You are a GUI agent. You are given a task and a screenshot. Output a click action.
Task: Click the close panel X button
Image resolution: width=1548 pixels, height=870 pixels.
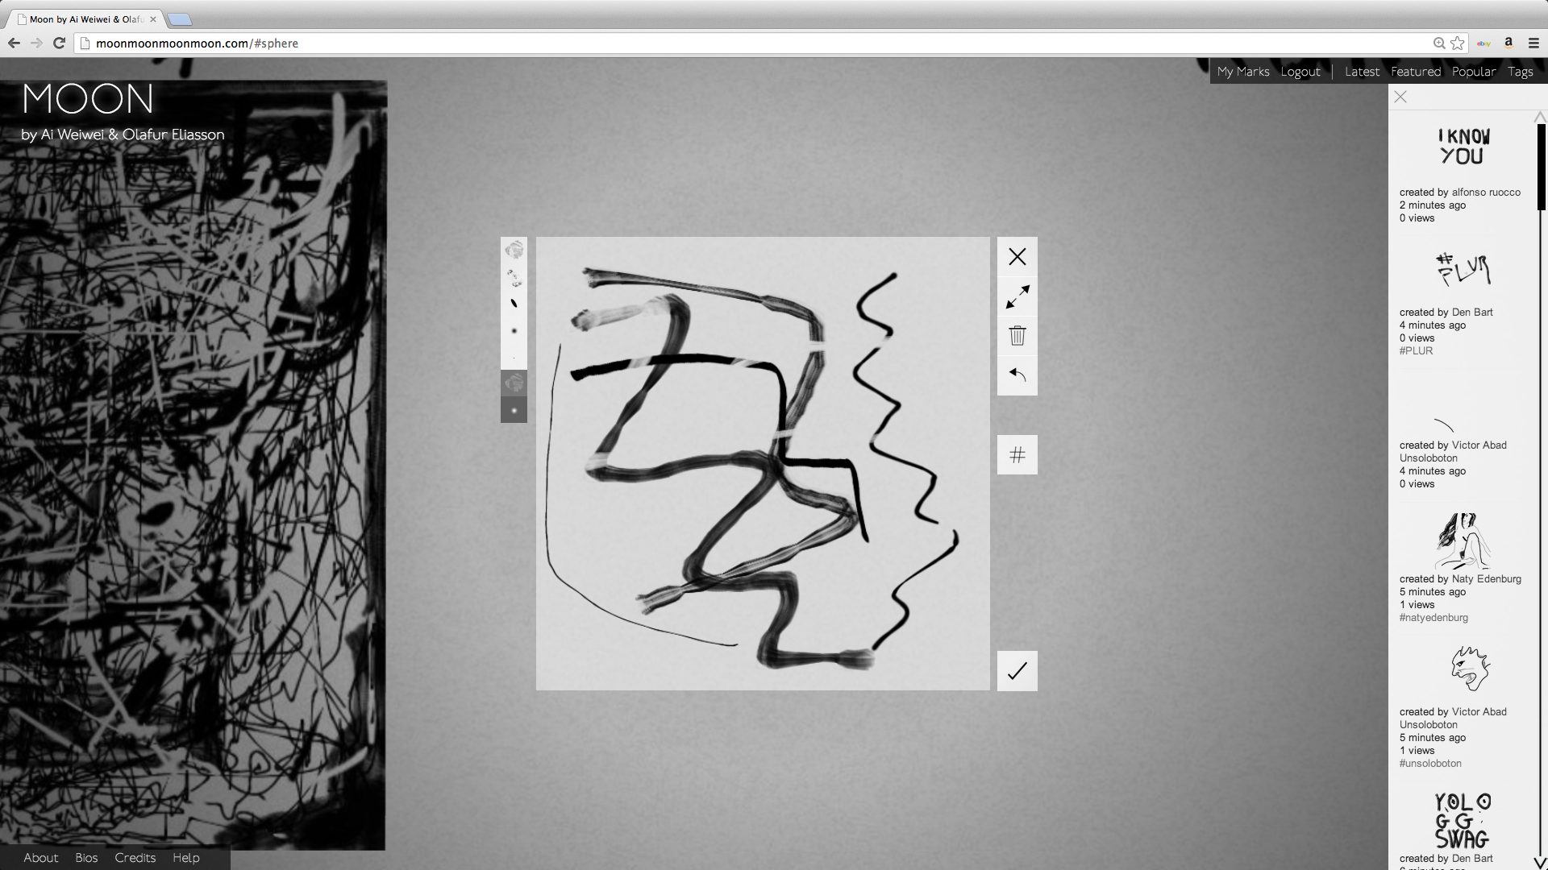(1400, 97)
